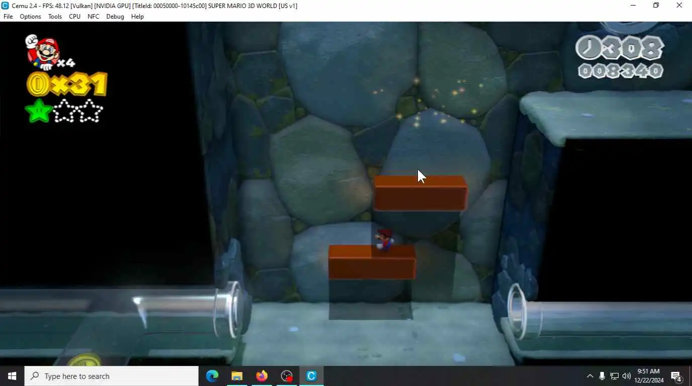The image size is (692, 386).
Task: Open the Windows Start menu
Action: click(x=12, y=376)
